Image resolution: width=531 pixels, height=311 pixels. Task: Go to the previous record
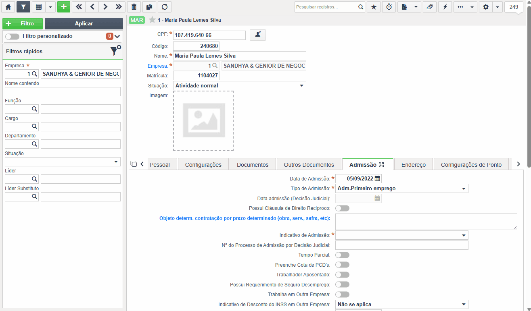coord(92,7)
